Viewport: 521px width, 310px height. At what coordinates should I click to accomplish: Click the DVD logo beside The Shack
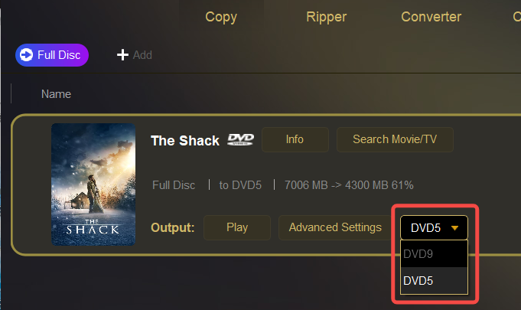click(x=239, y=140)
